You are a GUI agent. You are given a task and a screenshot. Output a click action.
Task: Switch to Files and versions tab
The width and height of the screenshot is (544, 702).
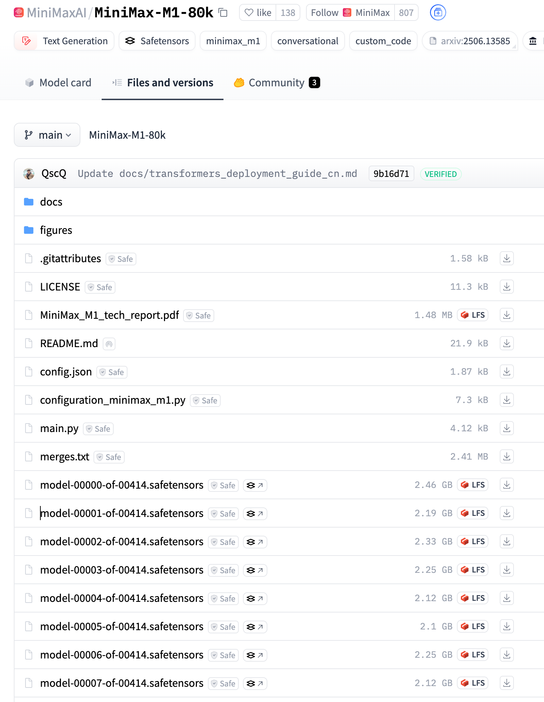pyautogui.click(x=163, y=82)
